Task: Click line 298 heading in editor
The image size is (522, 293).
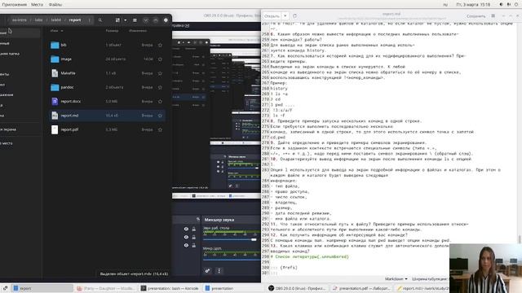Action: pyautogui.click(x=309, y=257)
